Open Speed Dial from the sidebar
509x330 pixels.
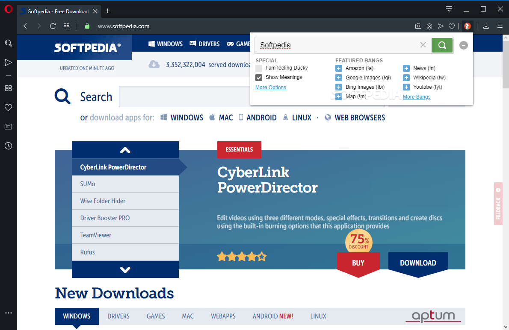click(x=9, y=88)
